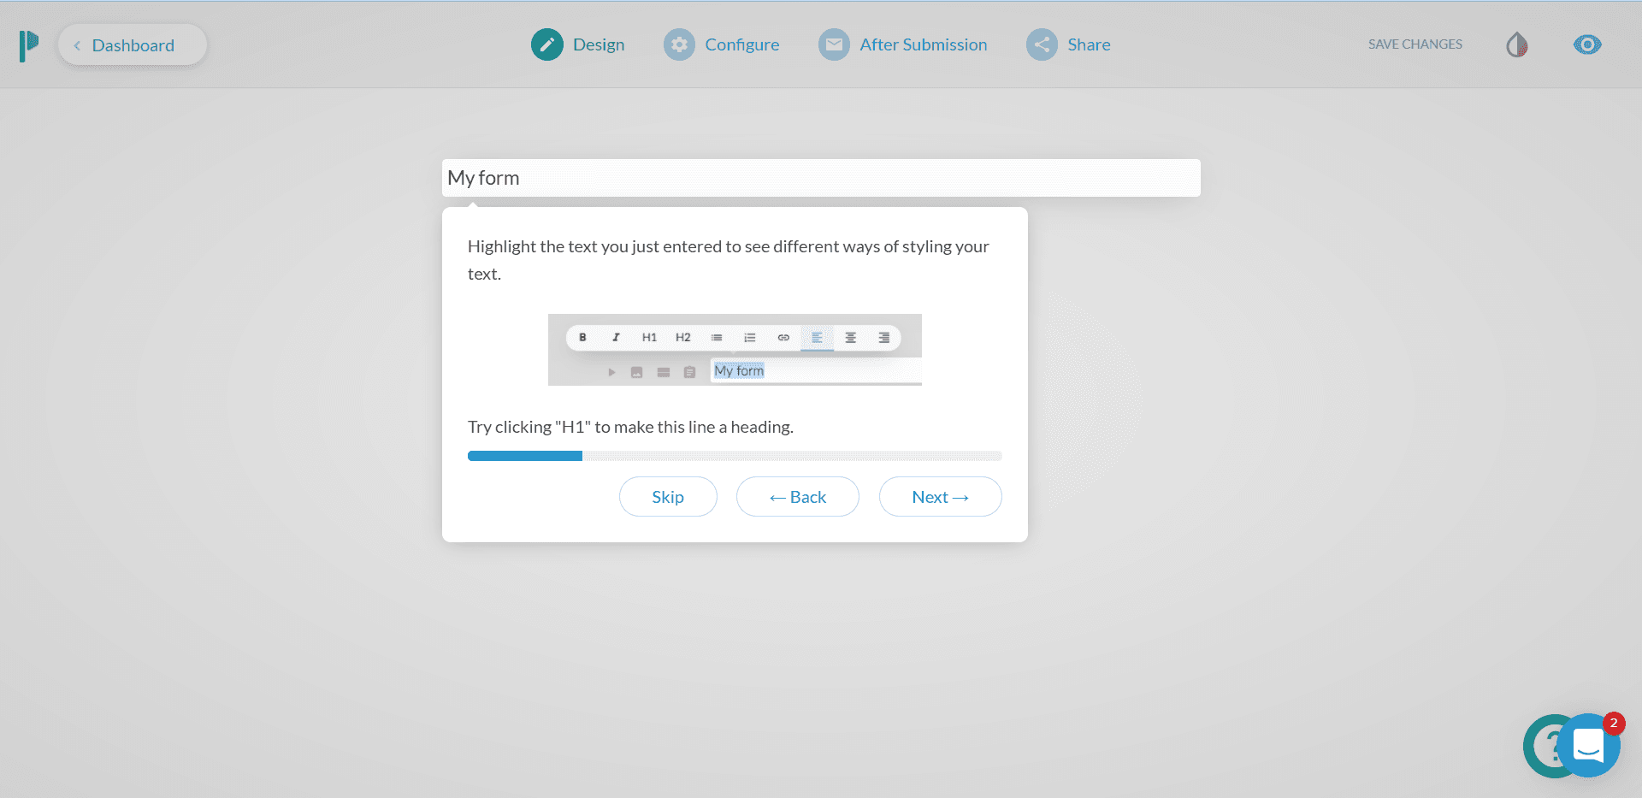The width and height of the screenshot is (1642, 798).
Task: Click Next to continue the tutorial
Action: tap(941, 497)
